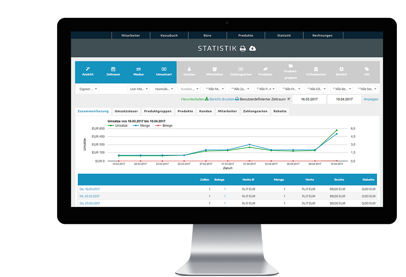
Task: Open the date row for Do, 16.03.2017
Action: pyautogui.click(x=90, y=189)
